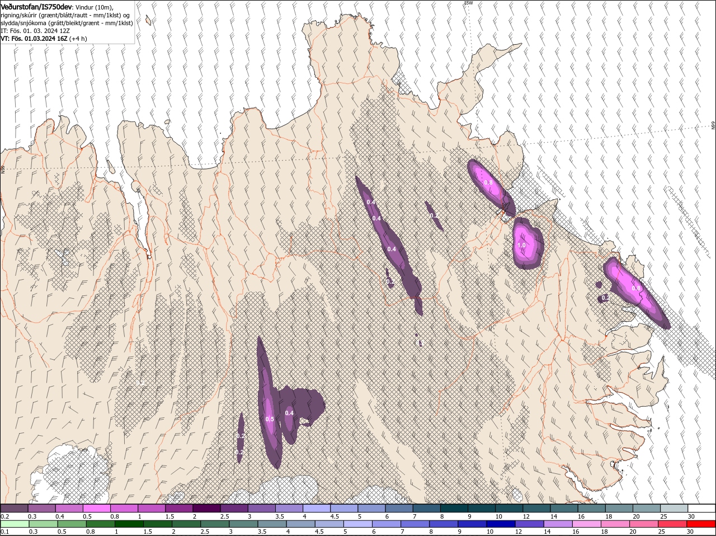716x536 pixels.
Task: Select the 0.8 swatch on the snow scale
Action: point(124,508)
